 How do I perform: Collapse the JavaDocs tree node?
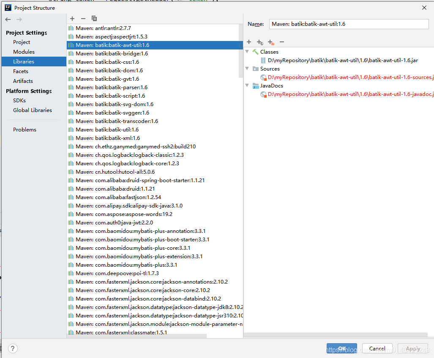click(x=247, y=85)
